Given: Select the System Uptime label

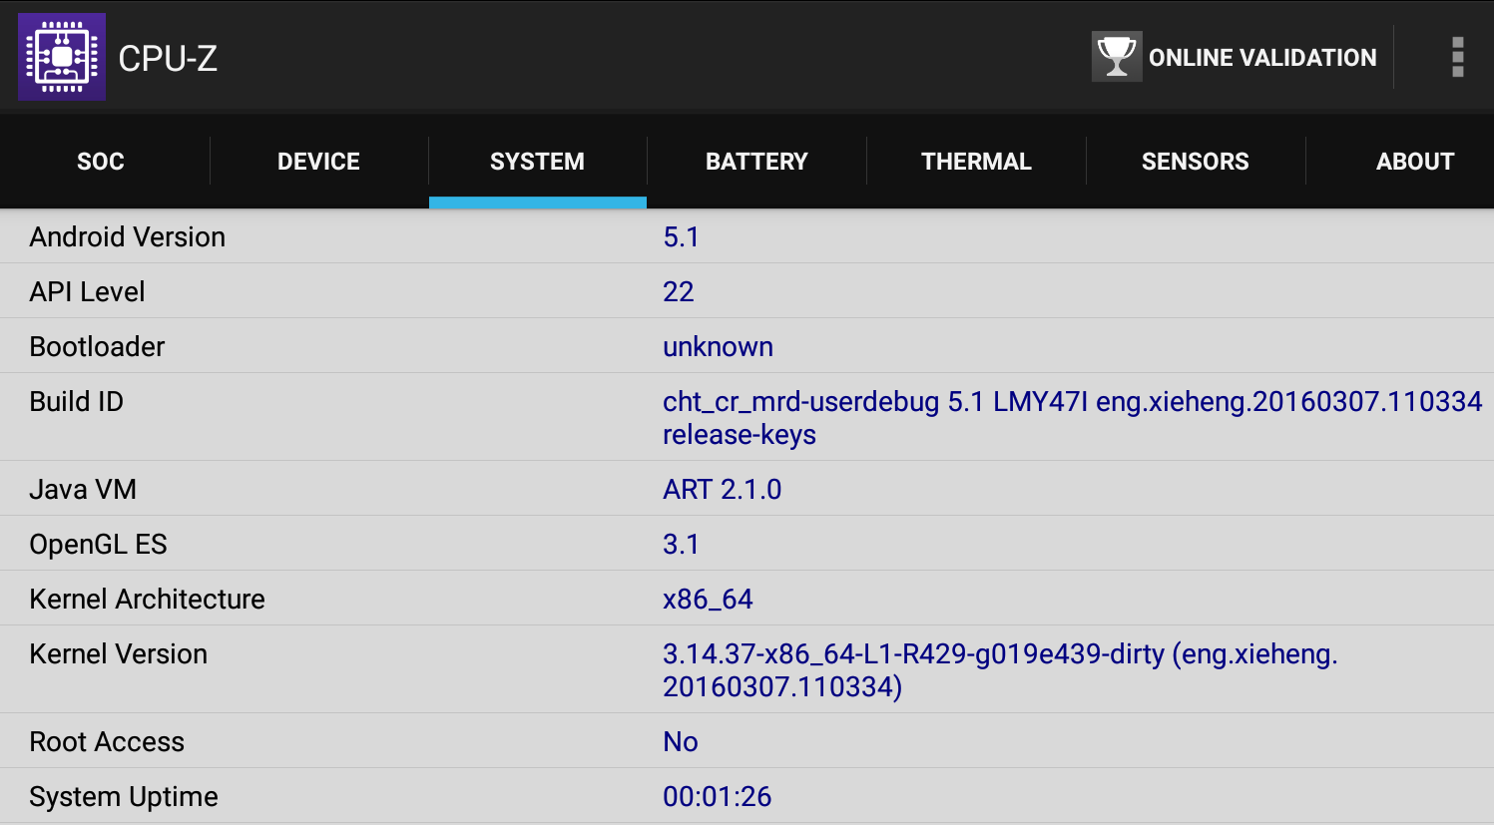Looking at the screenshot, I should coord(124,797).
